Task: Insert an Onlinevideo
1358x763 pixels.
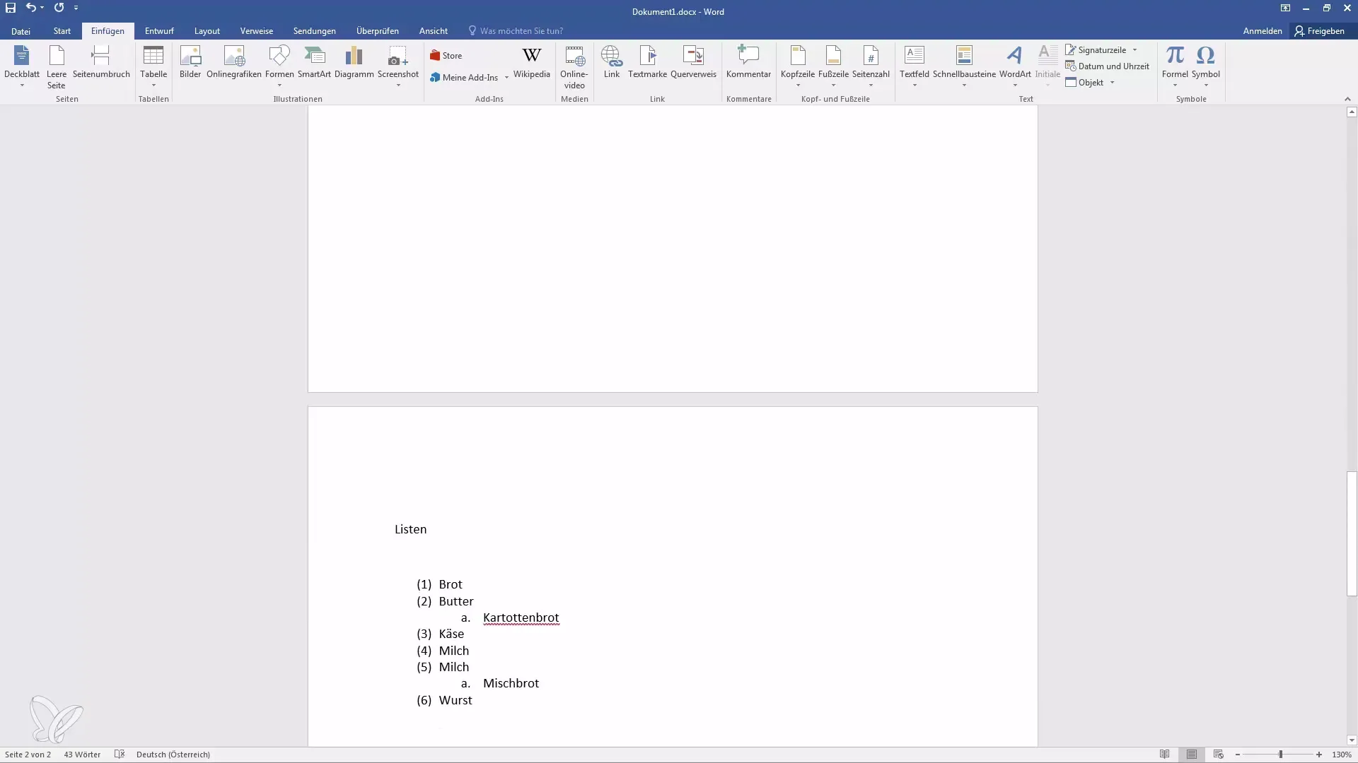Action: pyautogui.click(x=574, y=67)
